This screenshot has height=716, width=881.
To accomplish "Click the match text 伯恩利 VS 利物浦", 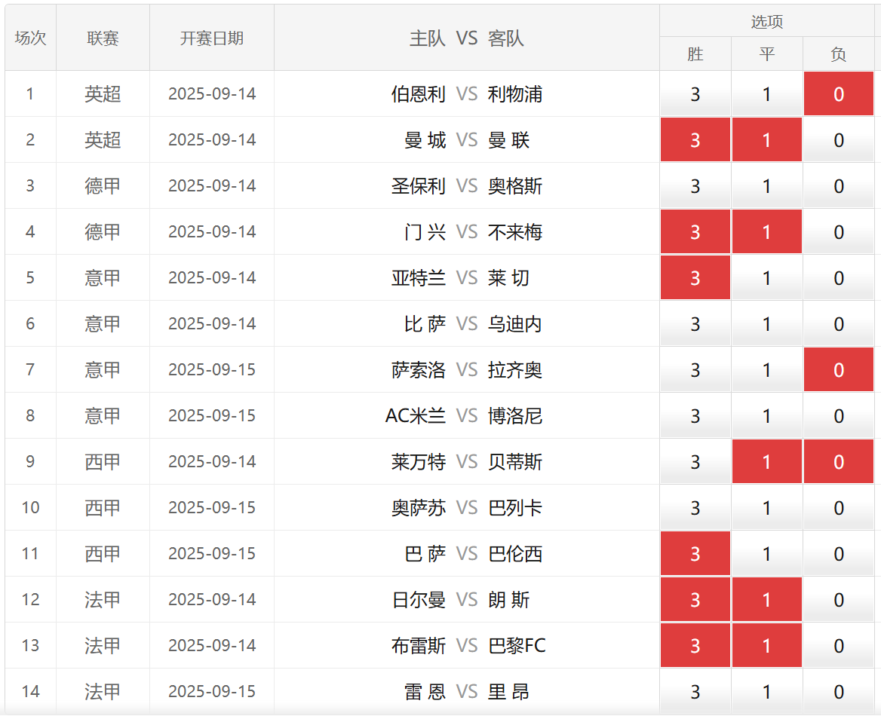I will pyautogui.click(x=467, y=93).
